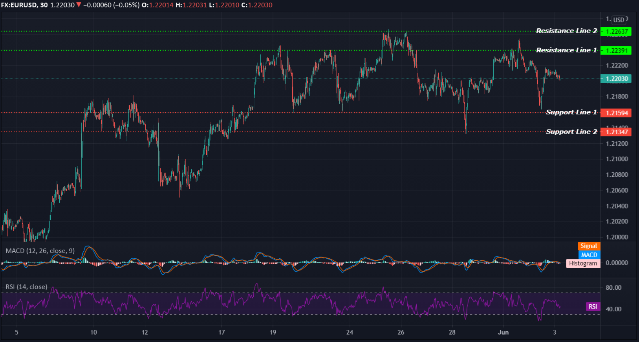Click the MACD (12, 26, close, 9) title
The width and height of the screenshot is (639, 342).
[40, 251]
